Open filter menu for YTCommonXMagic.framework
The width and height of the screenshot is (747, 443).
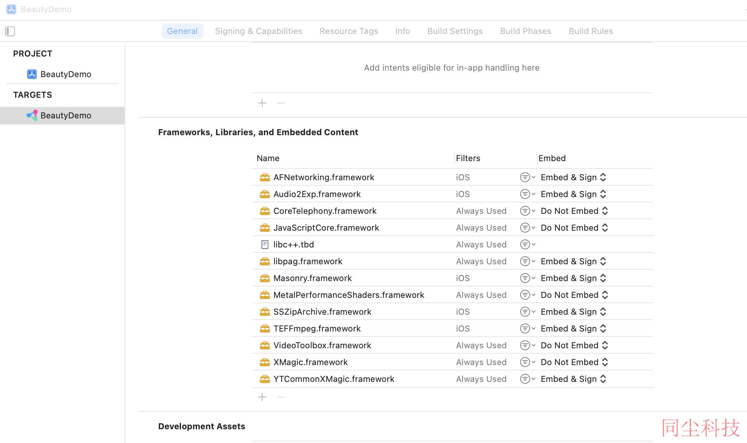coord(528,379)
